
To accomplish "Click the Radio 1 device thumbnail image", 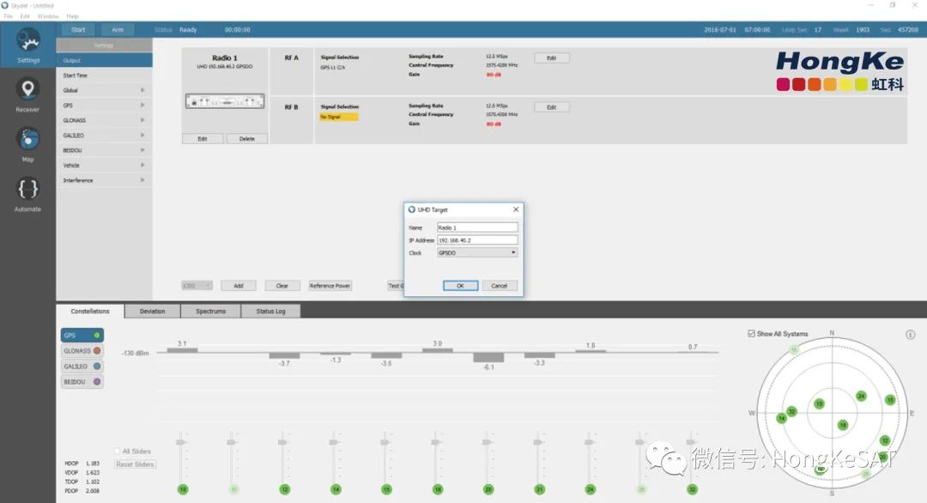I will point(225,101).
